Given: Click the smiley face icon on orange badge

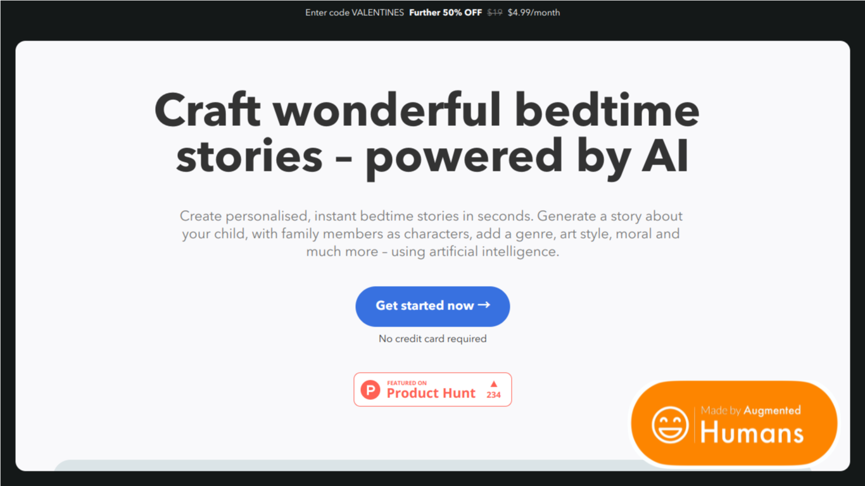Looking at the screenshot, I should [x=670, y=425].
